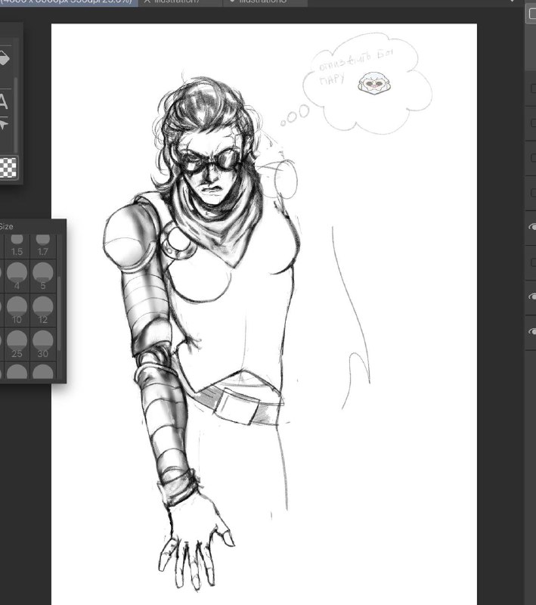Pick brush size 1.7 preset
The image size is (536, 605).
tap(43, 246)
